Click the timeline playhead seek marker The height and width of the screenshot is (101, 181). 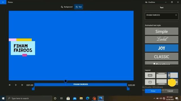[x=65, y=81]
